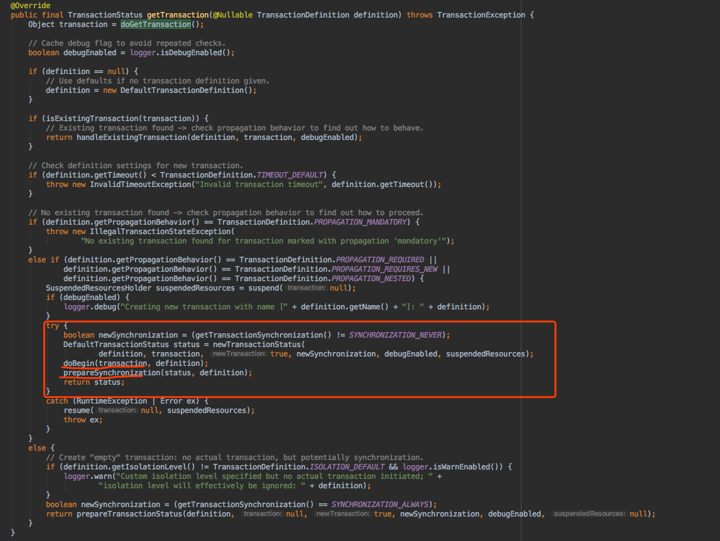Click the suspend( method call
720x541 pixels.
pos(265,288)
